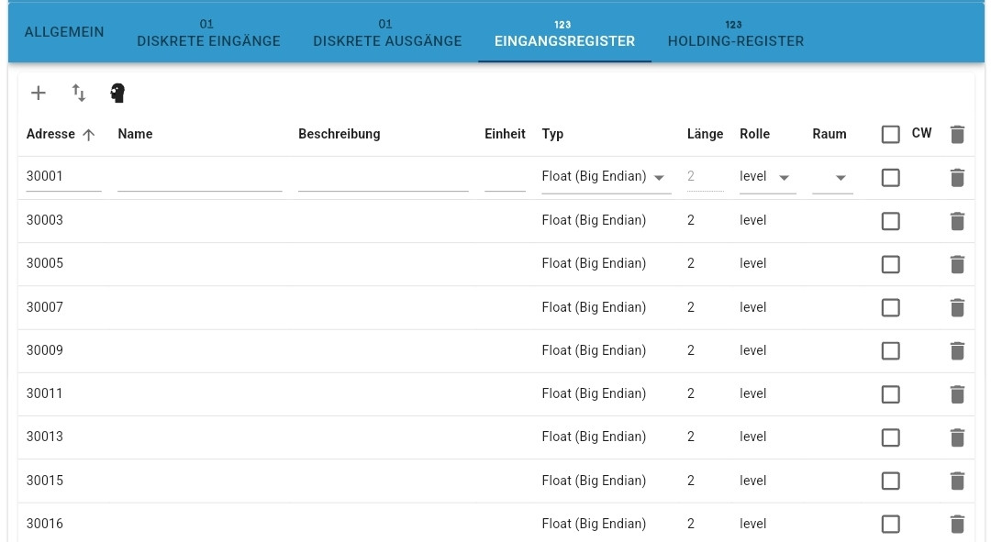The width and height of the screenshot is (991, 542).
Task: Remove row with address 30011
Action: pyautogui.click(x=957, y=394)
